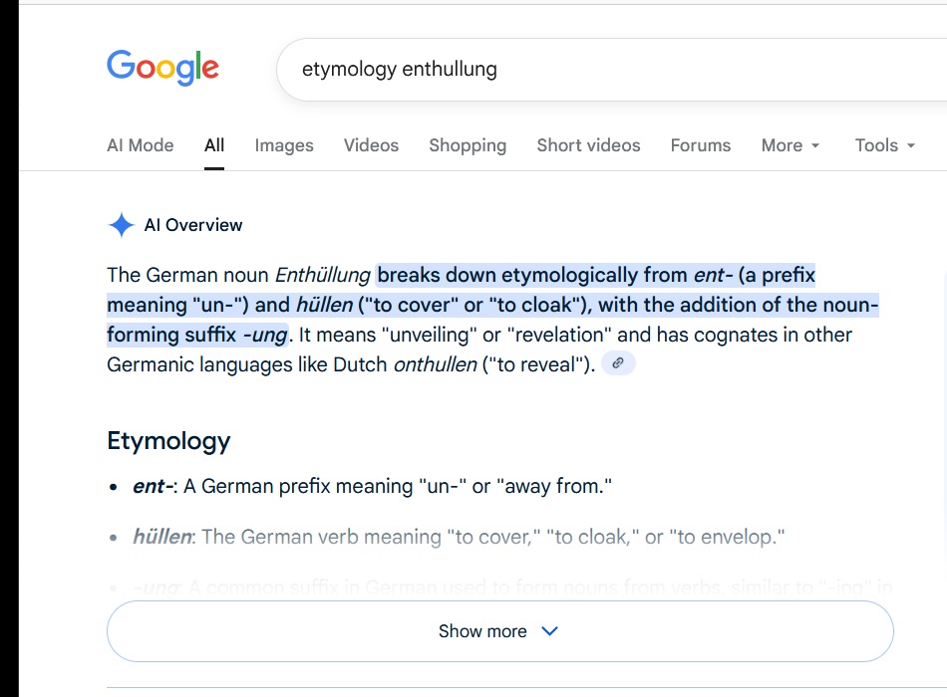Switch to Videos results
Screen dimensions: 947x697
(x=371, y=145)
